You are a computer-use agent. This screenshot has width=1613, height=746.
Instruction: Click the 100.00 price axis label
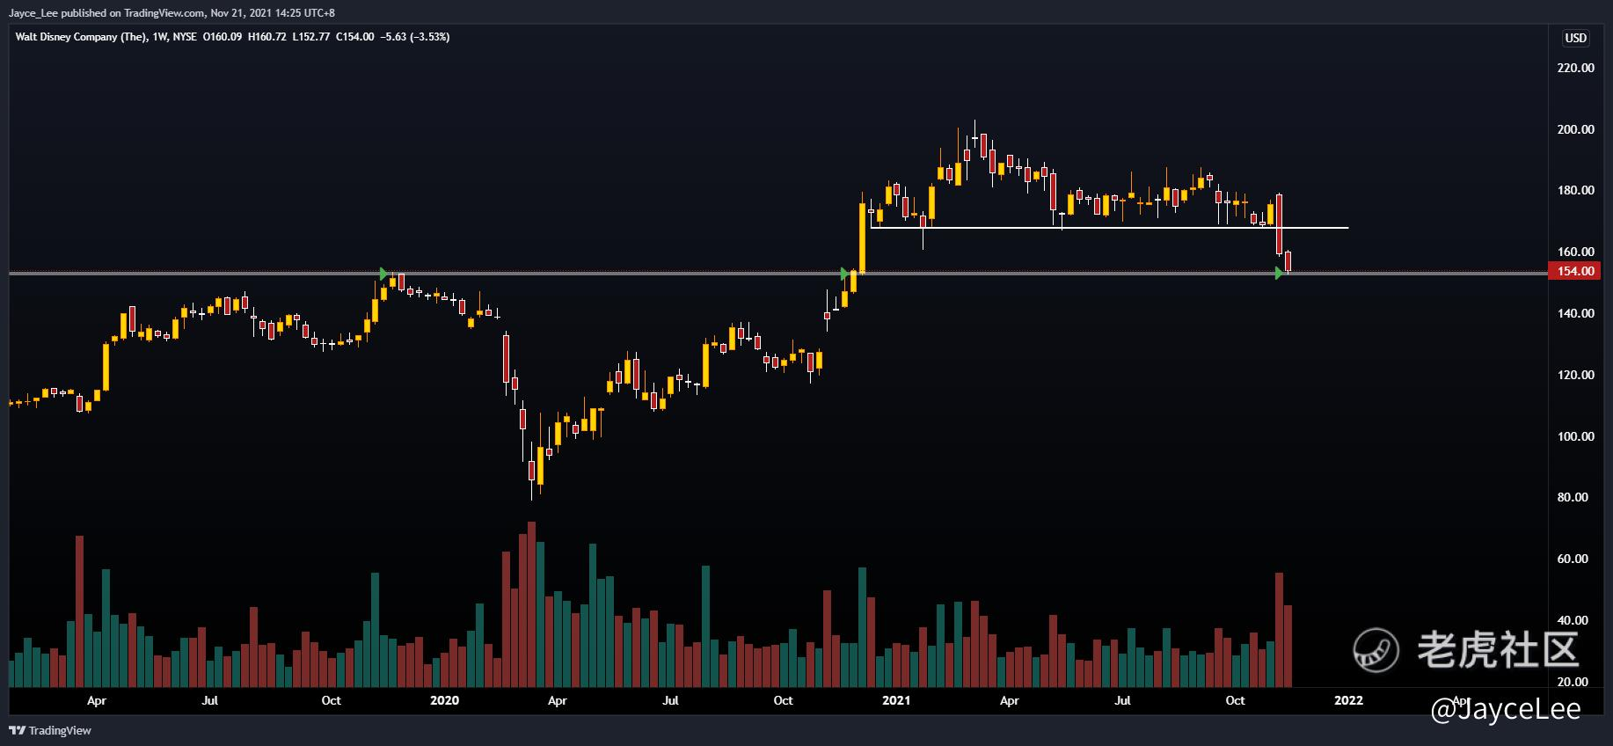click(1575, 436)
